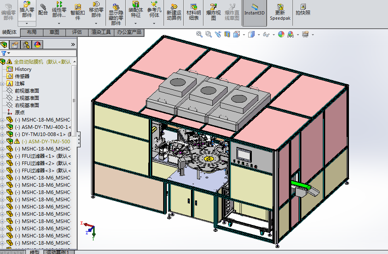Click the Edit Appearance color ball icon
This screenshot has height=254, width=388.
click(x=281, y=35)
